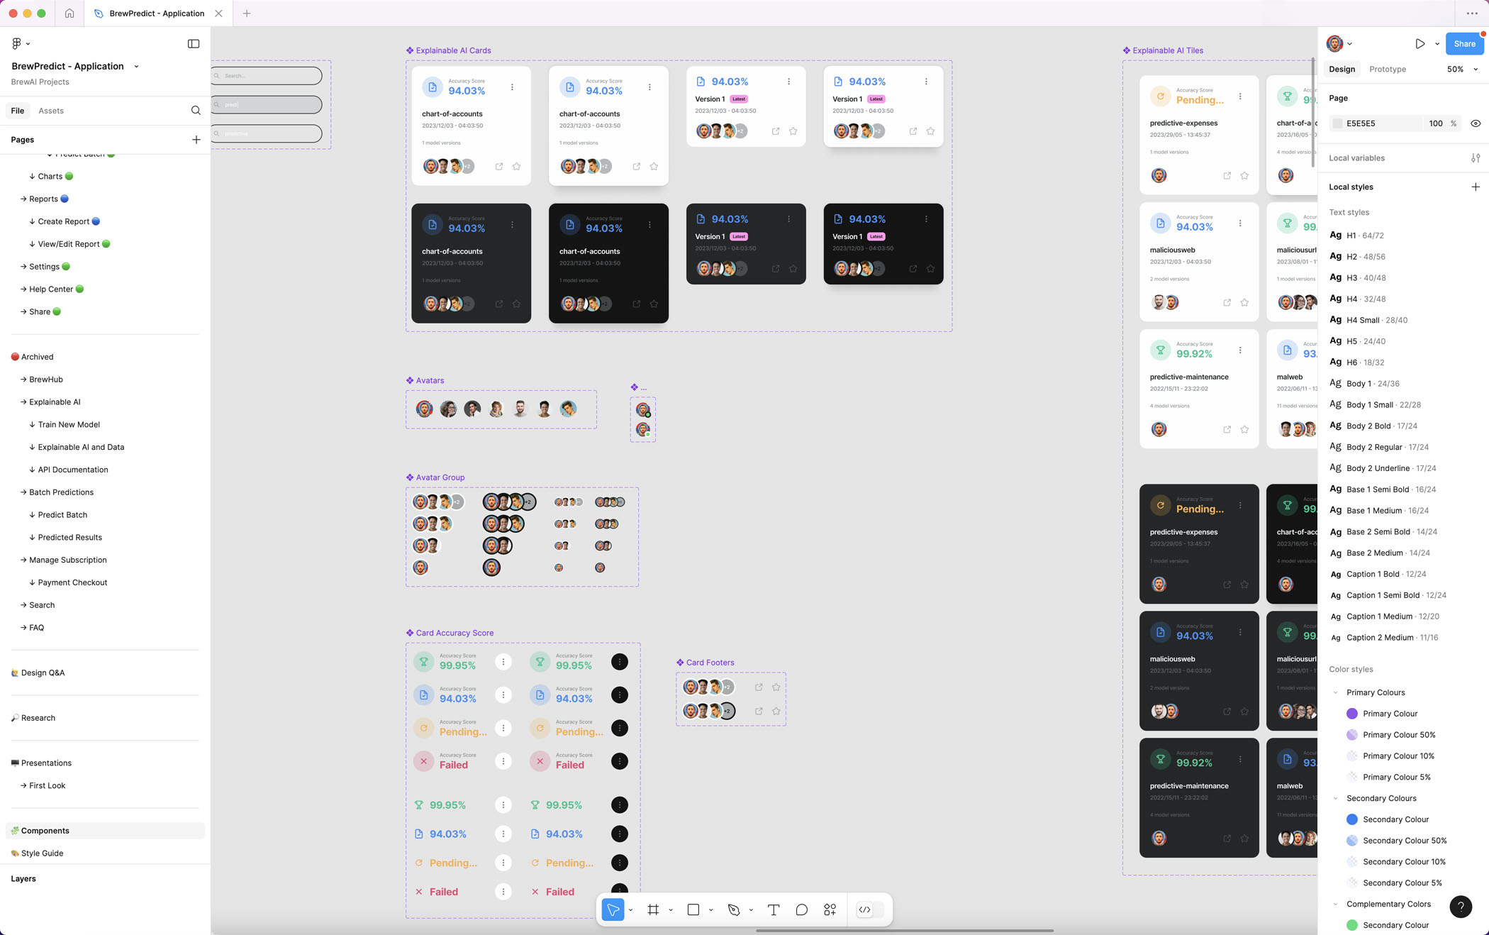Viewport: 1489px width, 935px height.
Task: Toggle the sidebar collapse icon
Action: pyautogui.click(x=194, y=44)
